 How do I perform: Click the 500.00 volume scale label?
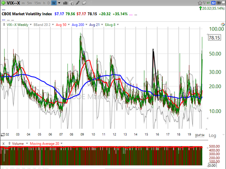point(214,146)
